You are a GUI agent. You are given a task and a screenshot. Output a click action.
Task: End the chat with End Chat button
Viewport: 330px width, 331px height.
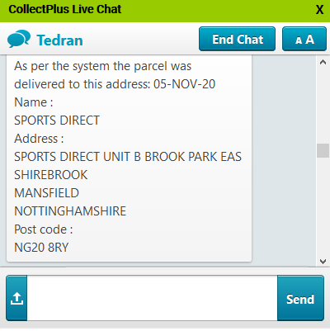tap(237, 39)
